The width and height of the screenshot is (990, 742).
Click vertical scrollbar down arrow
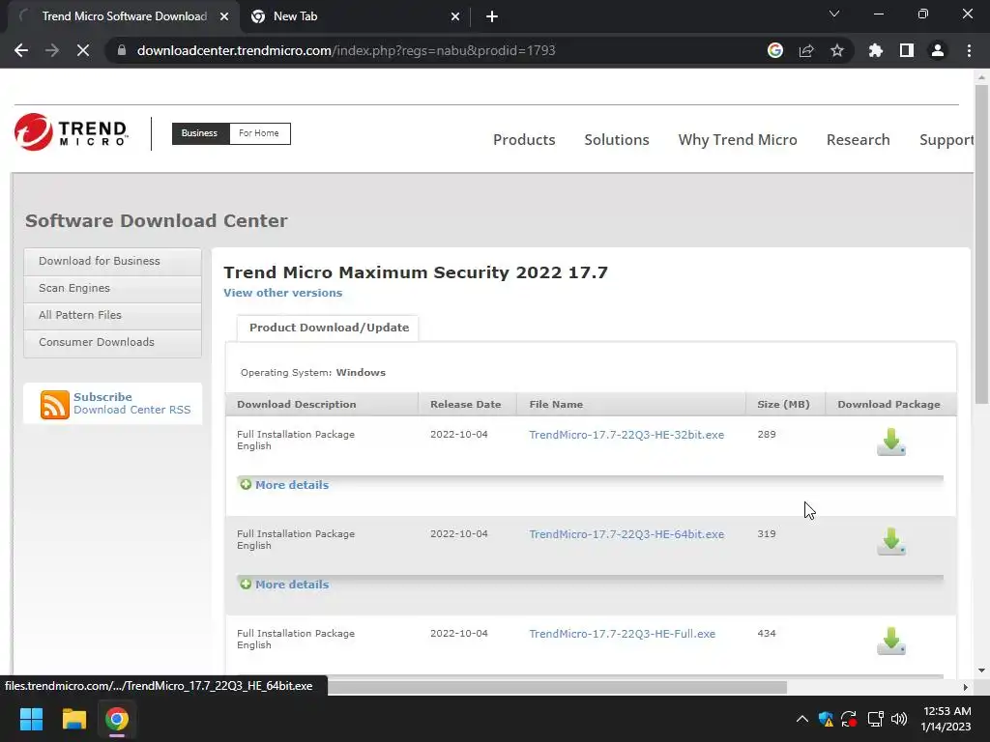tap(981, 671)
